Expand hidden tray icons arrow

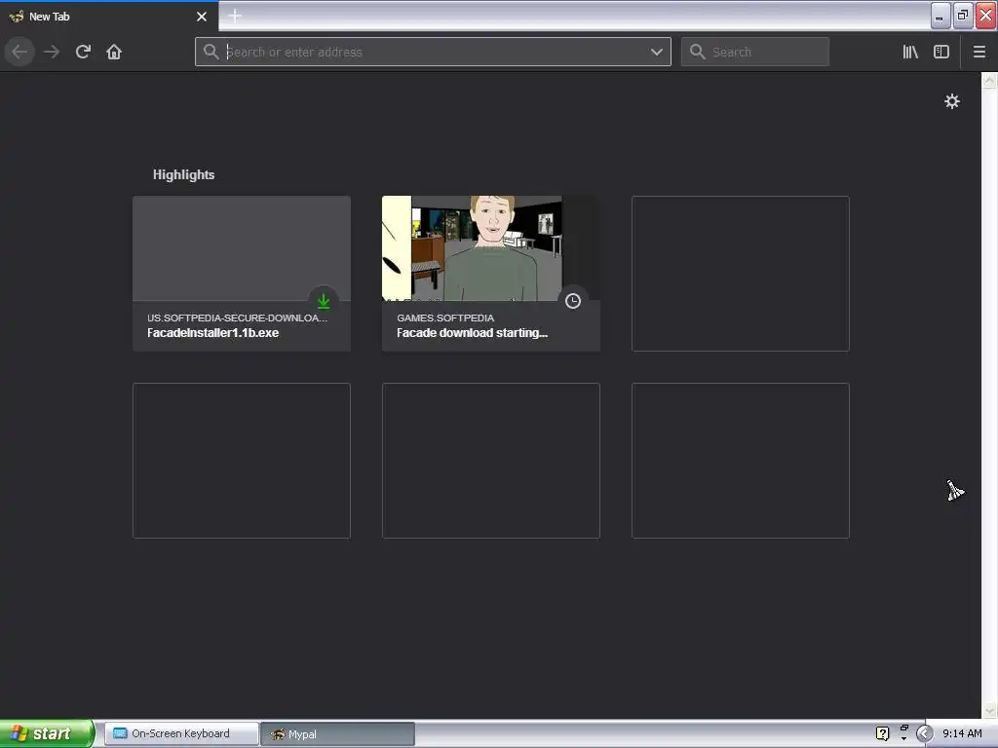click(924, 733)
